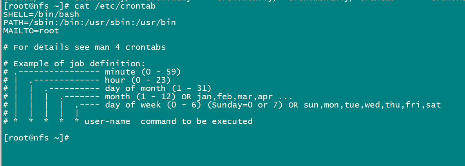Click the top [root@nfs ~]# prompt

pyautogui.click(x=37, y=6)
